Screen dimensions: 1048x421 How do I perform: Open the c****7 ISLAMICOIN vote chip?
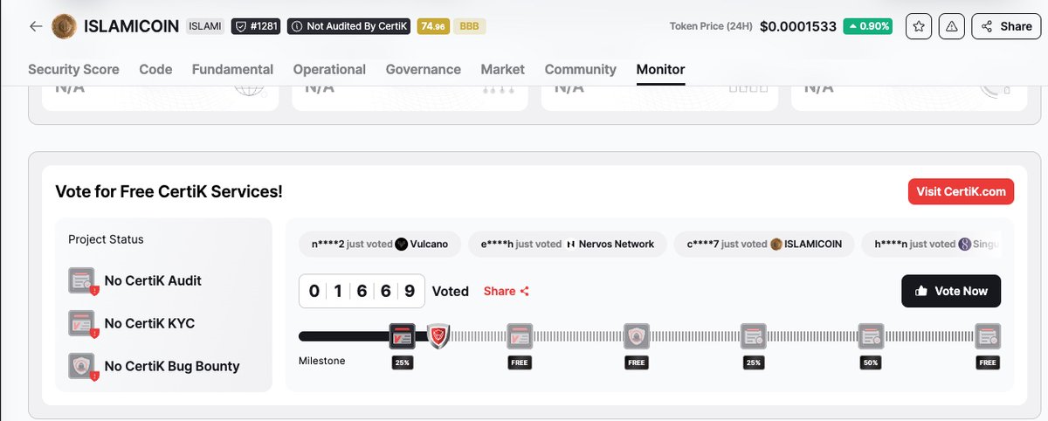(763, 244)
